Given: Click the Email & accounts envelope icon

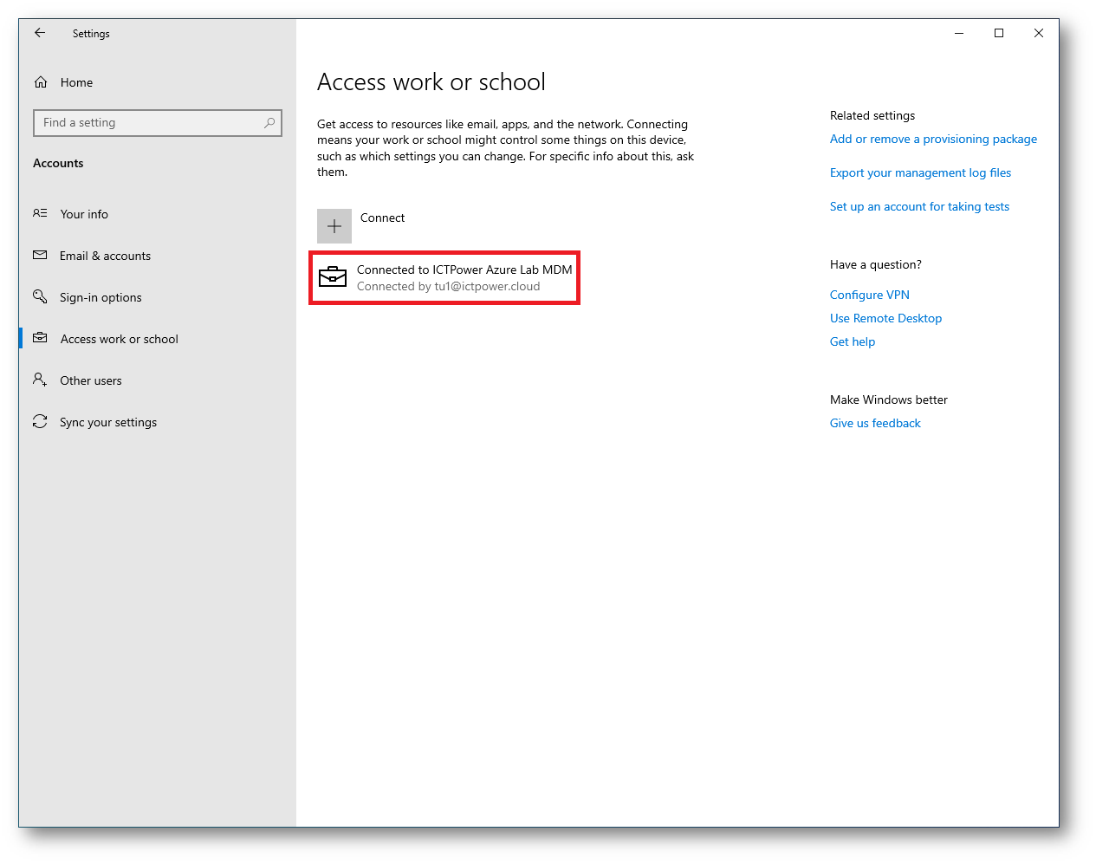Looking at the screenshot, I should tap(40, 255).
